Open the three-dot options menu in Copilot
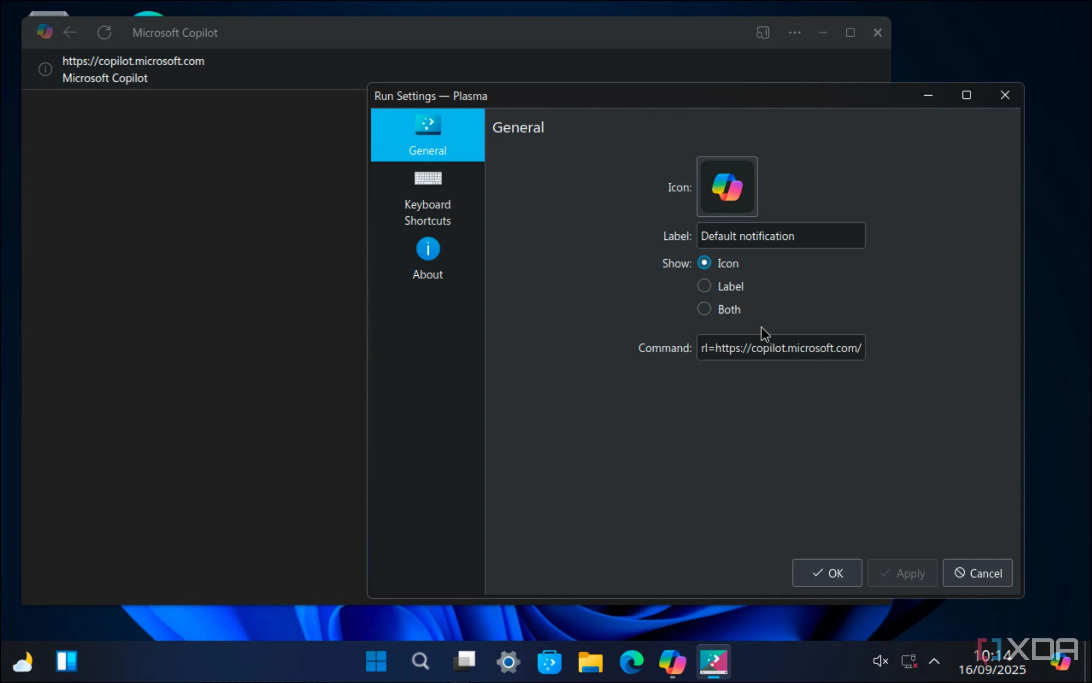The height and width of the screenshot is (683, 1092). click(x=794, y=32)
